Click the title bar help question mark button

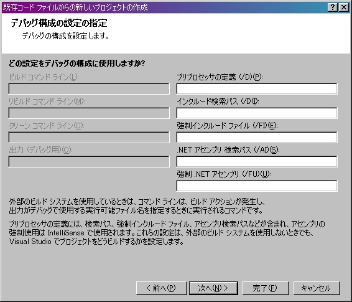pyautogui.click(x=333, y=7)
